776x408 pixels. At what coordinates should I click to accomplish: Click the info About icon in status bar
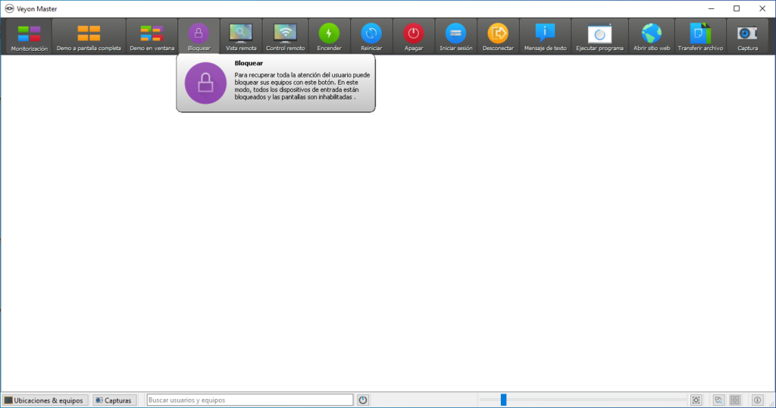[757, 400]
